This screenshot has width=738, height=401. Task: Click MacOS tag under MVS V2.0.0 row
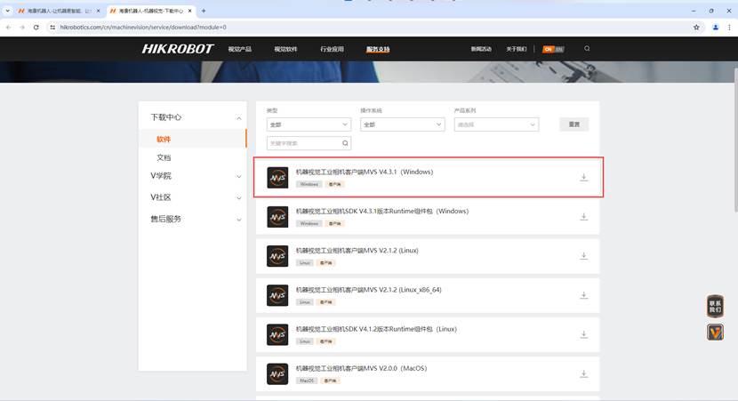click(x=307, y=381)
